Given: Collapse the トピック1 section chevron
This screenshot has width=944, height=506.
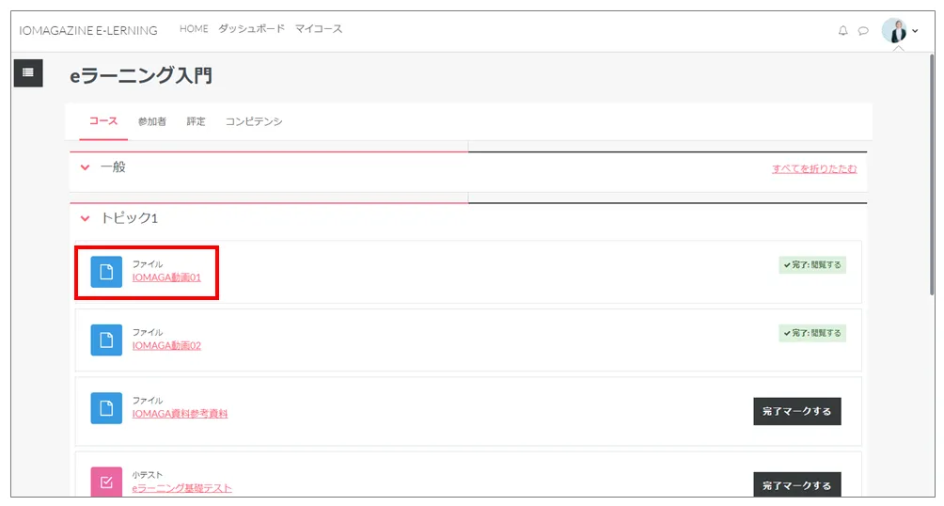Looking at the screenshot, I should [x=86, y=218].
